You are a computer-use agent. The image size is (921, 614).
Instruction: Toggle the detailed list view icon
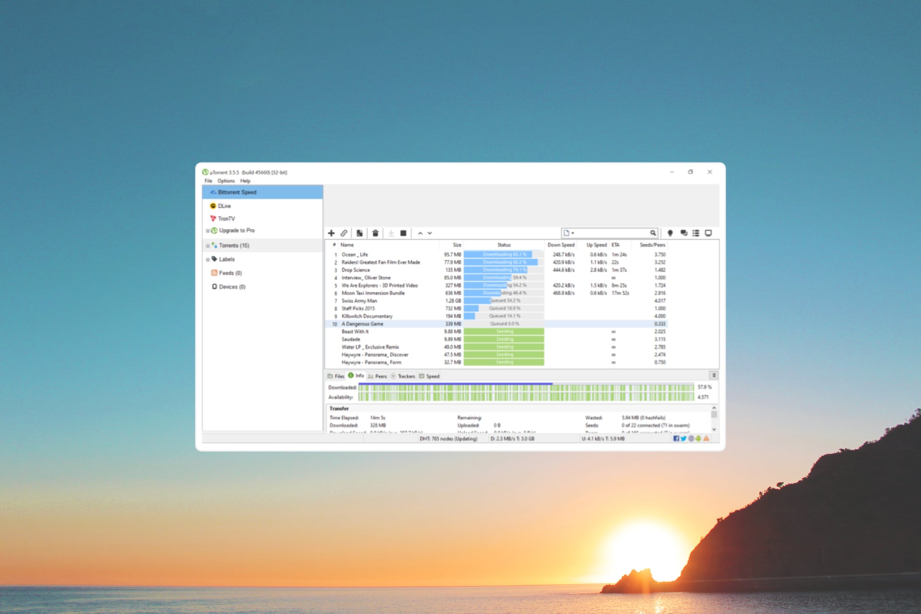tap(696, 233)
